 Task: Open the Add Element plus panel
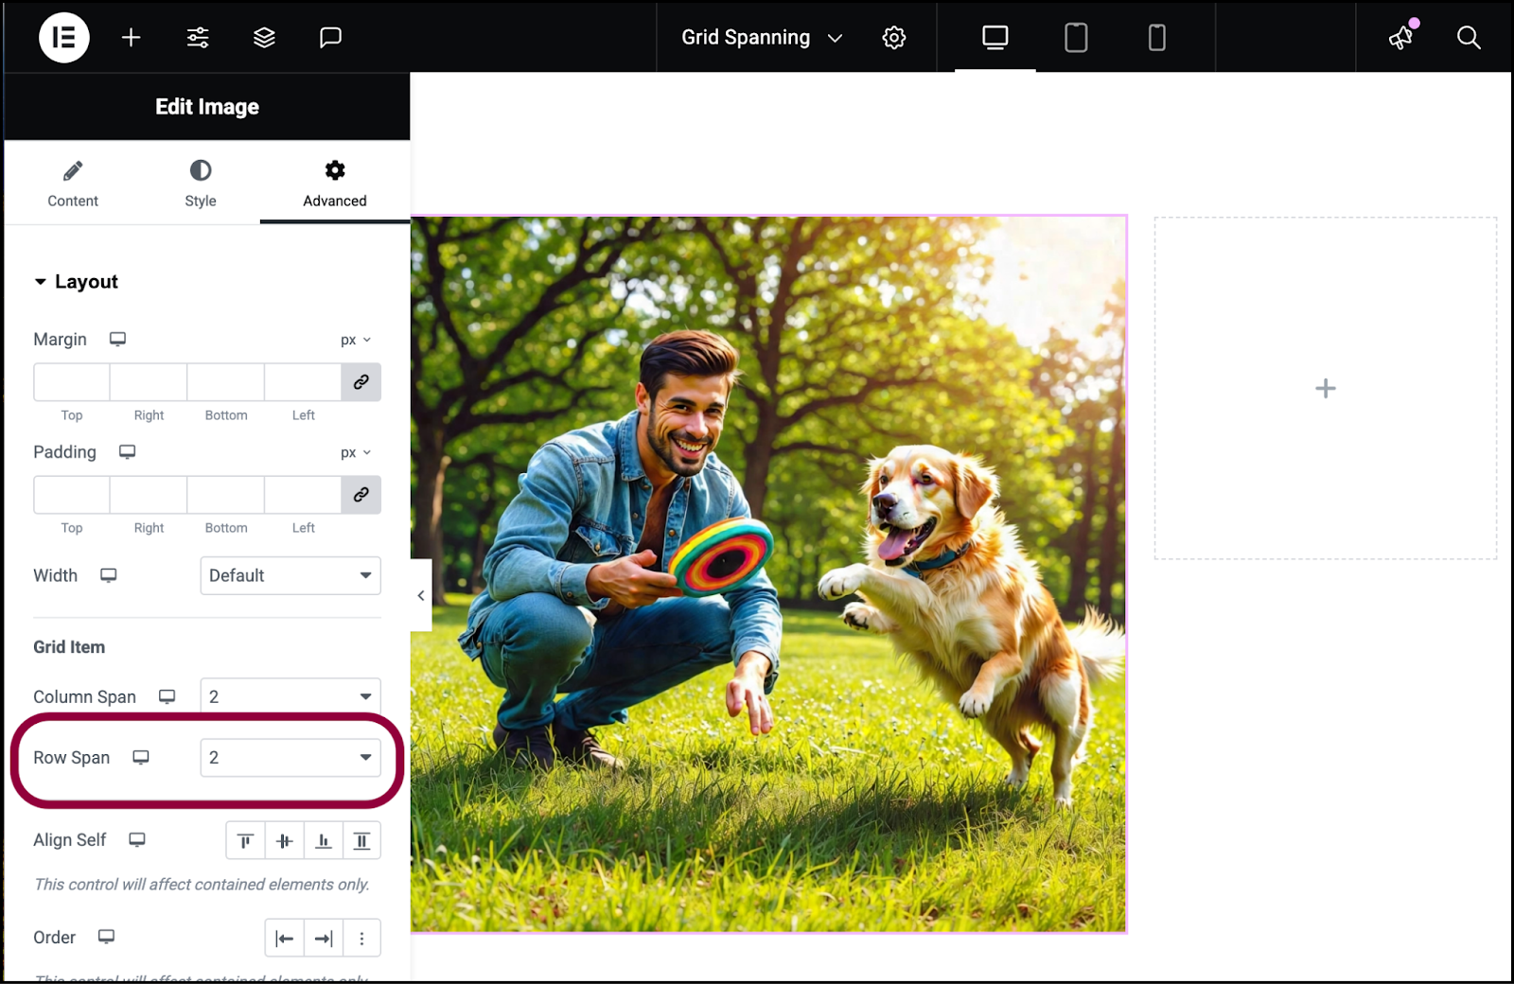coord(132,38)
